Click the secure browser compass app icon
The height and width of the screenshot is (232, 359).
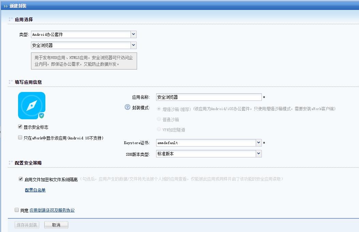[31, 105]
